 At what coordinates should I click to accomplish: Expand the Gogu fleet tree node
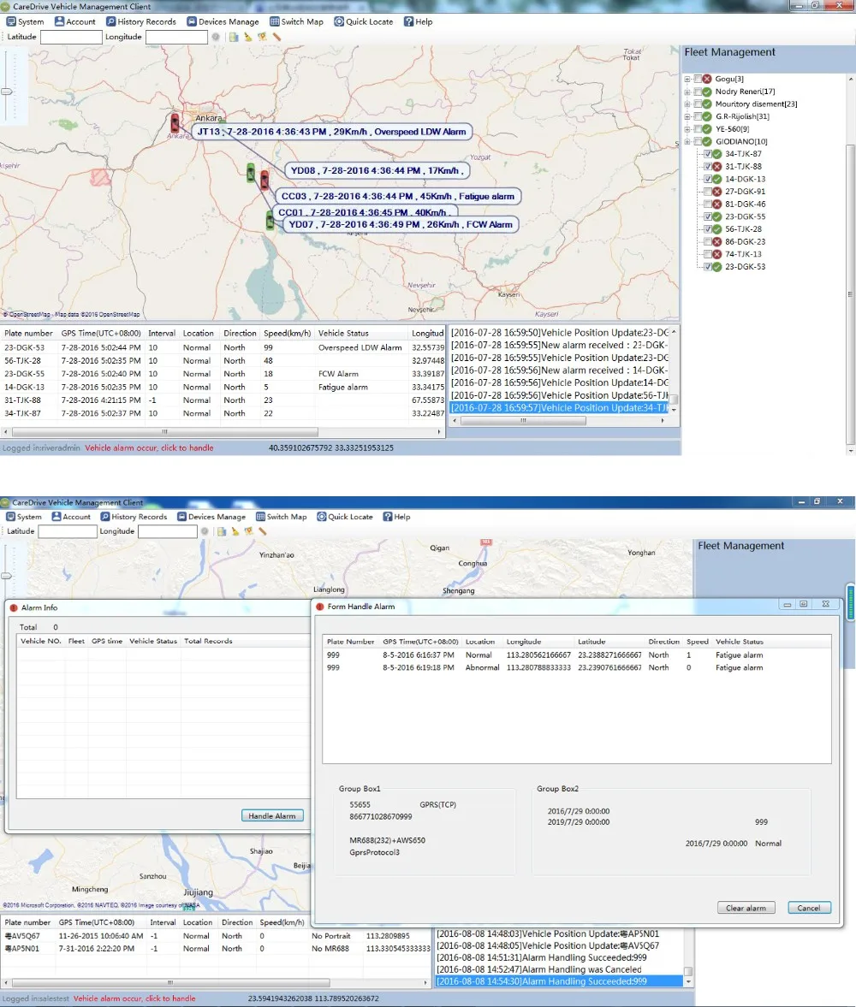[687, 79]
